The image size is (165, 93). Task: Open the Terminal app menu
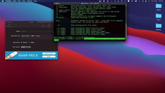(x=8, y=1)
